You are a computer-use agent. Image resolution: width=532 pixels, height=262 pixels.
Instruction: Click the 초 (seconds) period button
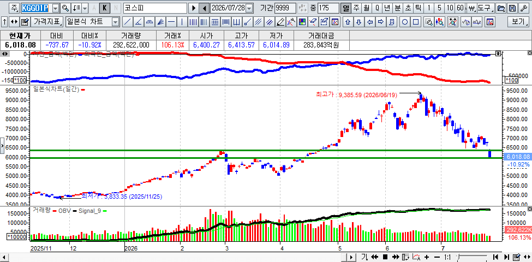pos(408,8)
